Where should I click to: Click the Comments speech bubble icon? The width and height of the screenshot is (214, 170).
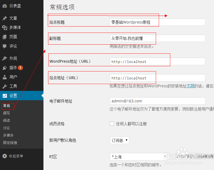pos(4,46)
